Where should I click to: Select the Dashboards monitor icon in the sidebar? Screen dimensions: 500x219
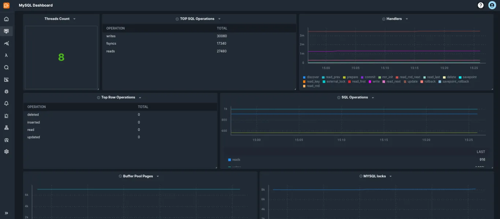6,31
